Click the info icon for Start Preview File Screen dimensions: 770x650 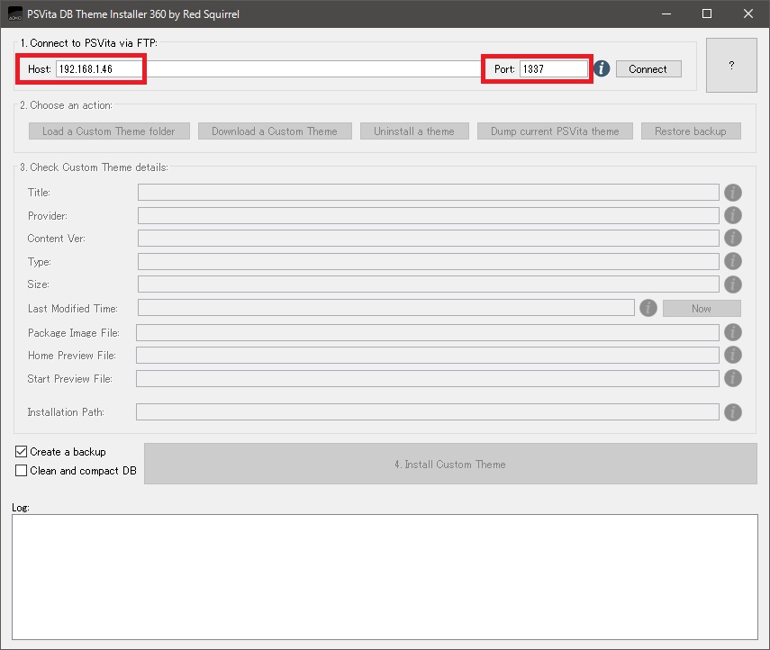(x=733, y=378)
